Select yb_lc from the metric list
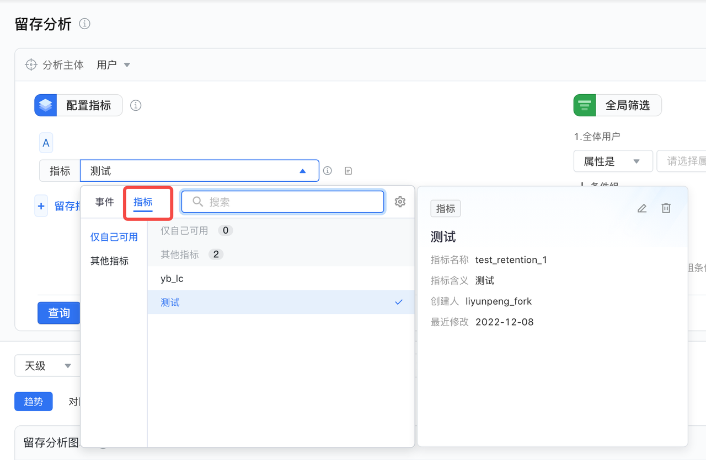This screenshot has height=460, width=706. tap(172, 279)
